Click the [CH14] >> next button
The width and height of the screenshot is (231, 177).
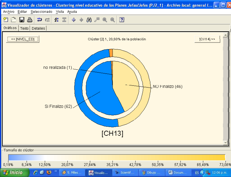click(x=207, y=39)
